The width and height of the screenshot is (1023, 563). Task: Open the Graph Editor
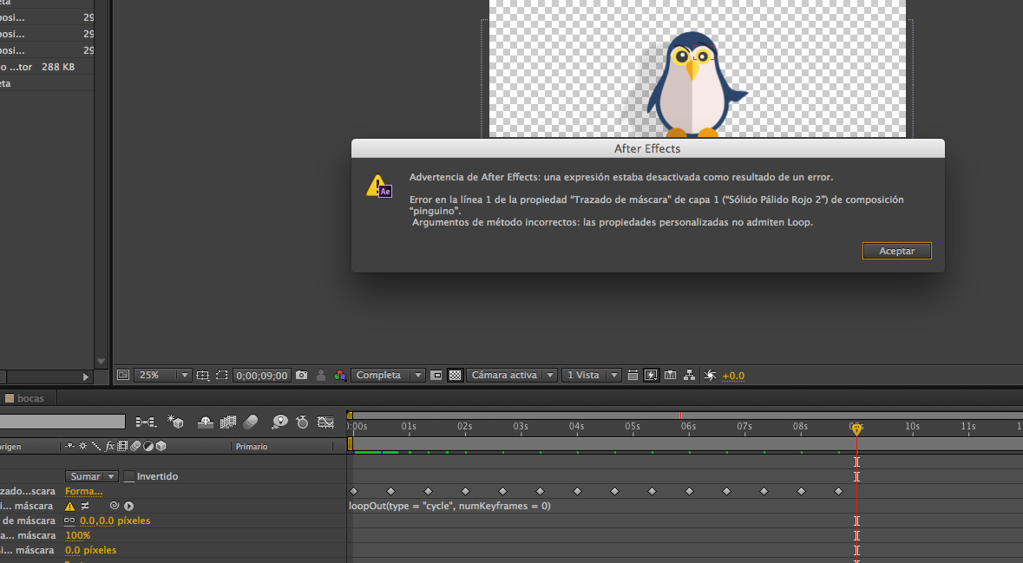point(326,422)
